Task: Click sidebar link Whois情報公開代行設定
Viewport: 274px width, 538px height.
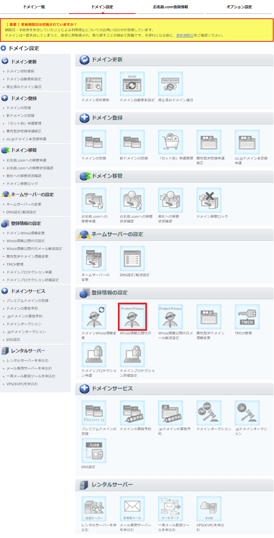Action: click(x=25, y=241)
